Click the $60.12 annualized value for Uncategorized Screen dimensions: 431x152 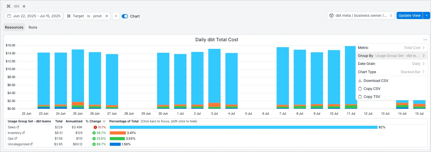coord(78,144)
